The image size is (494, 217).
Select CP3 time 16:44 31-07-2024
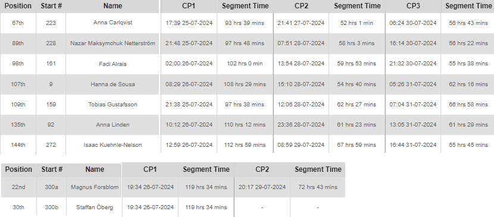[413, 145]
